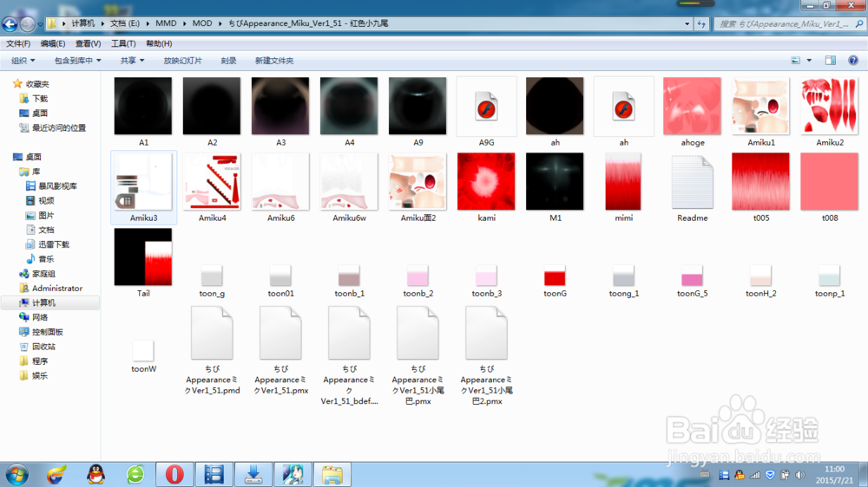Select the toonG_5 pink swatch file
Image resolution: width=868 pixels, height=487 pixels.
point(692,276)
